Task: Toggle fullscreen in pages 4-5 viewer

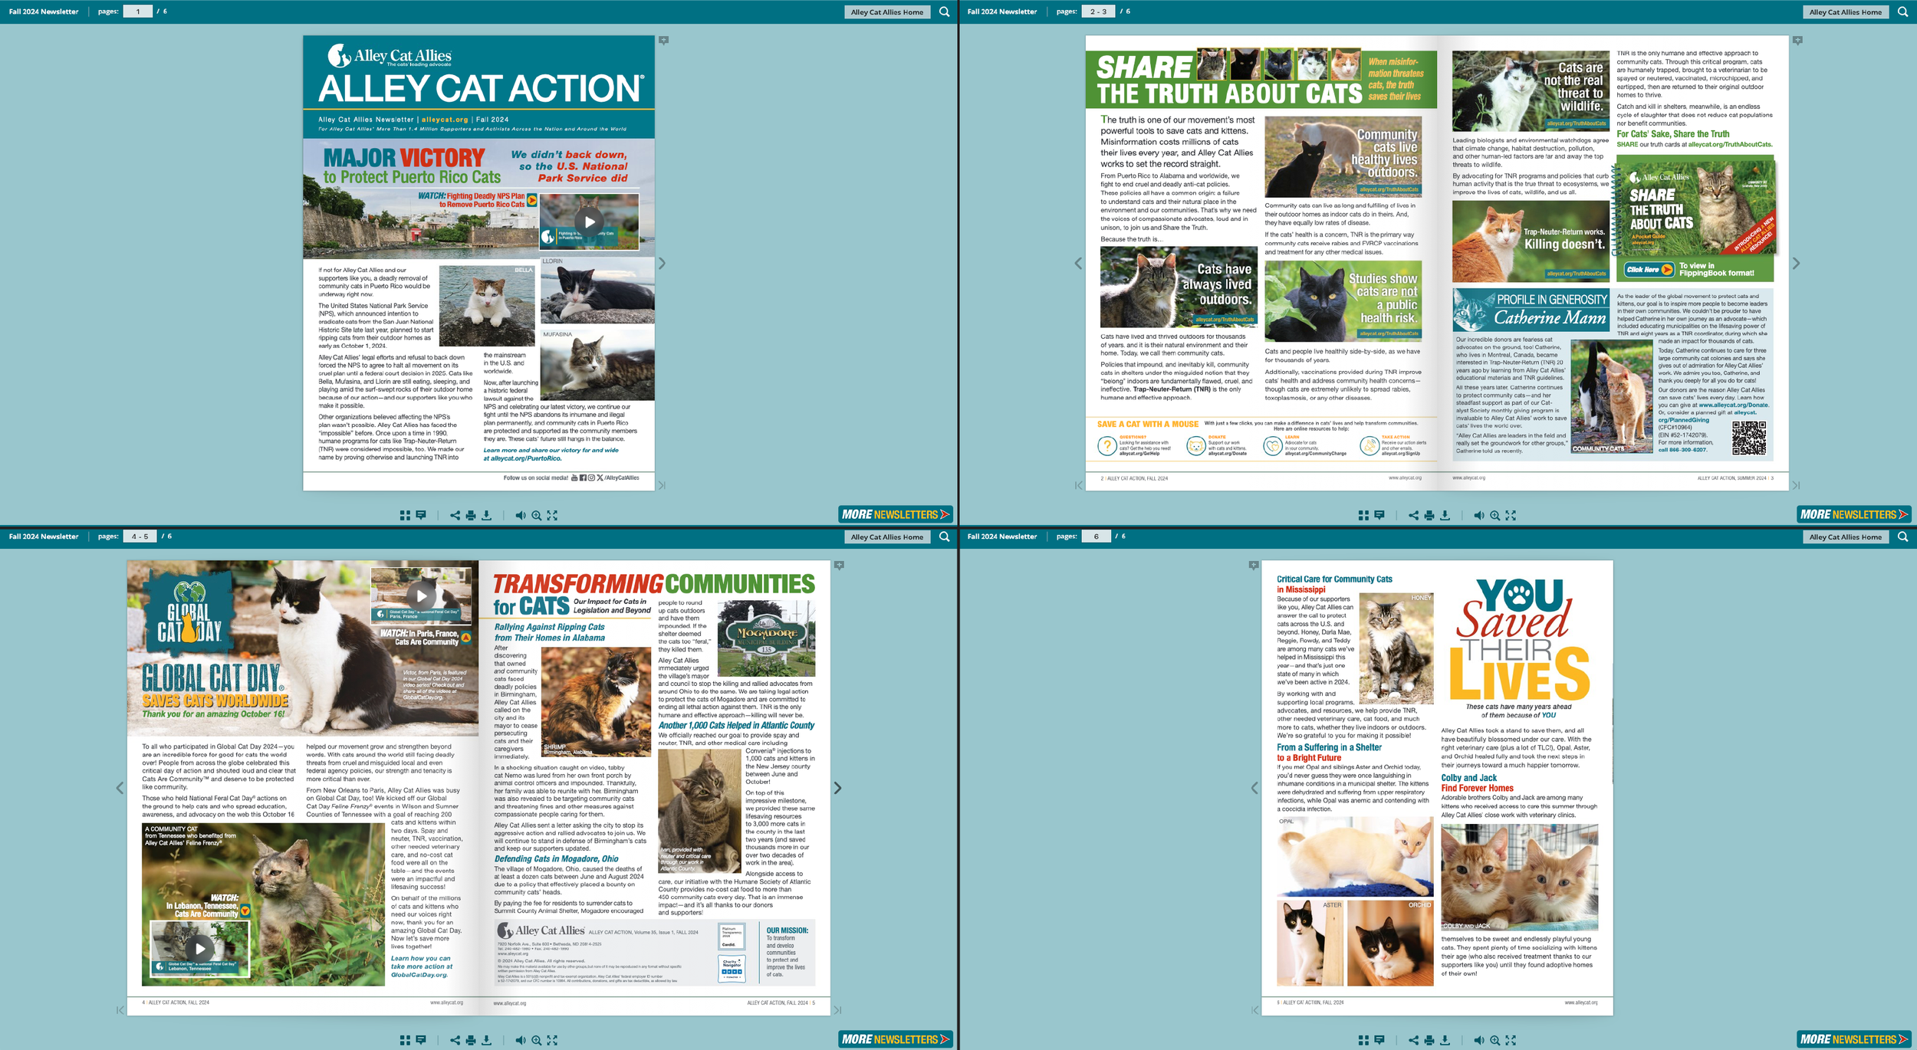Action: [x=552, y=1040]
